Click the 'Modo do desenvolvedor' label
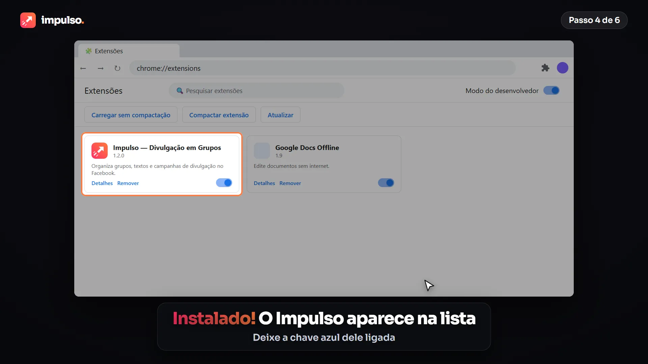The image size is (648, 364). pos(502,91)
